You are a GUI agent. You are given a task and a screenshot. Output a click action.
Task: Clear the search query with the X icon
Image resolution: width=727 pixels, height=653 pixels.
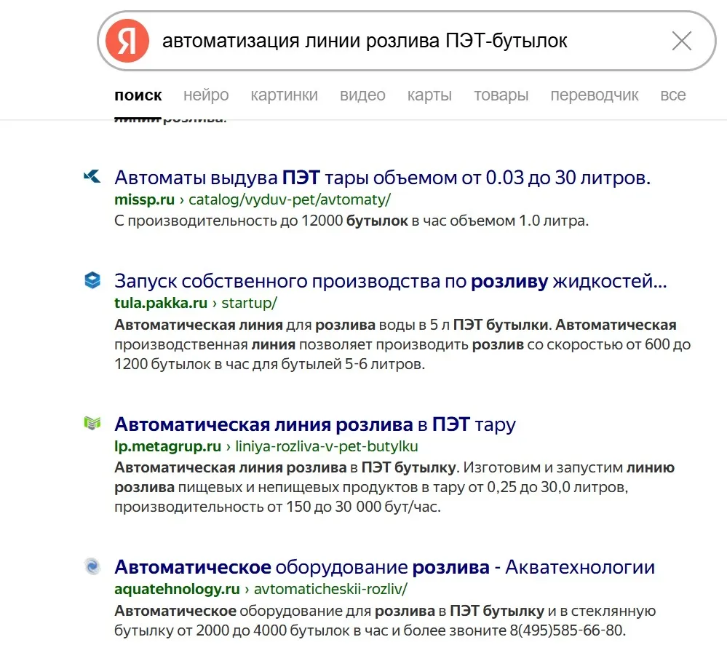[682, 41]
